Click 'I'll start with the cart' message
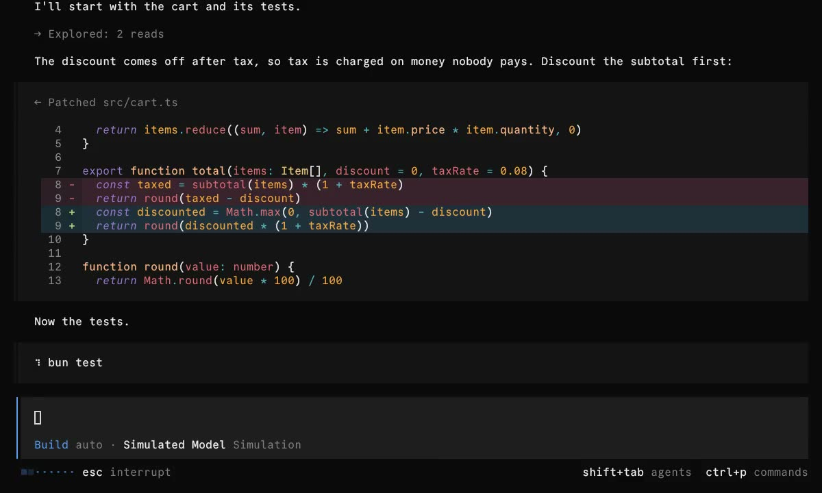Screen dimensions: 822x493 (168, 6)
